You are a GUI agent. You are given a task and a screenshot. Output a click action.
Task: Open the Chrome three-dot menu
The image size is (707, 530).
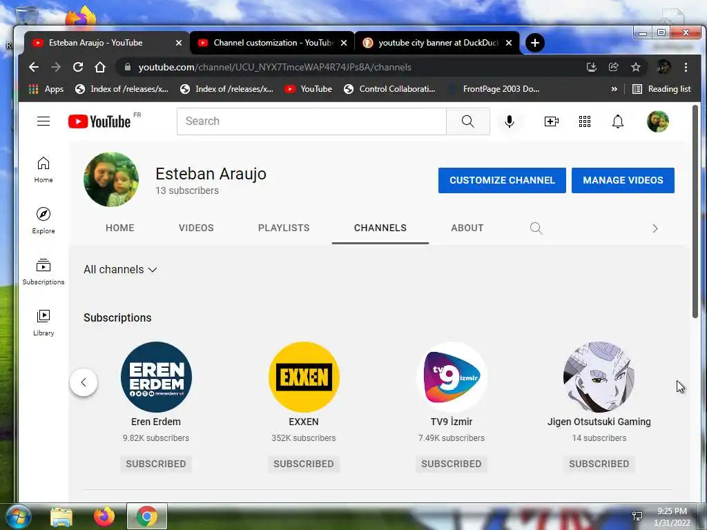[x=686, y=67]
